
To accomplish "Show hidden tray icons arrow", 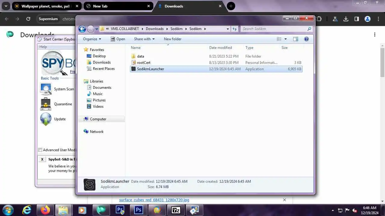I will [333, 210].
